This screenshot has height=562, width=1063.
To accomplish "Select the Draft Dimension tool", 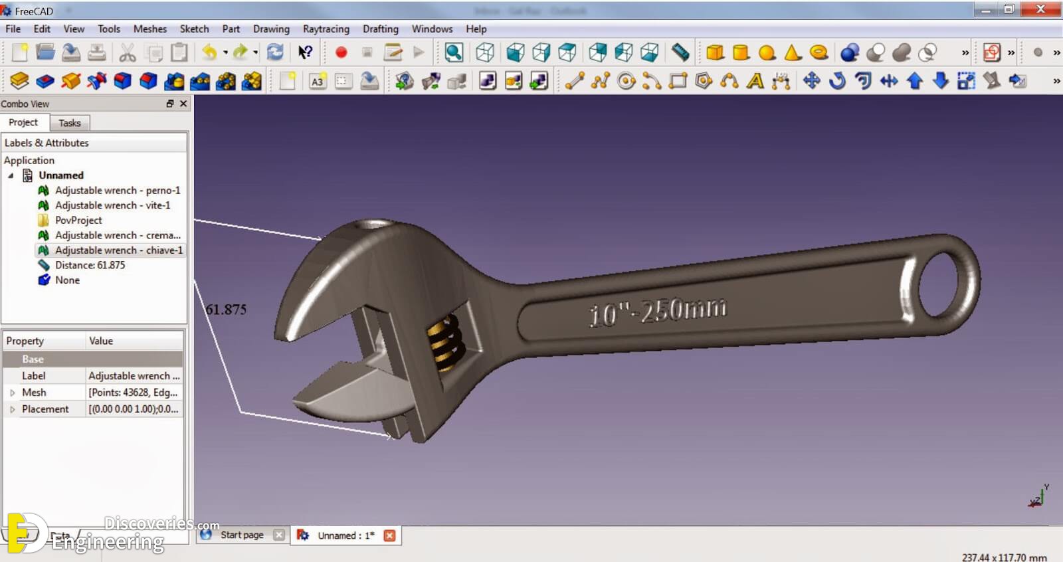I will (x=781, y=80).
